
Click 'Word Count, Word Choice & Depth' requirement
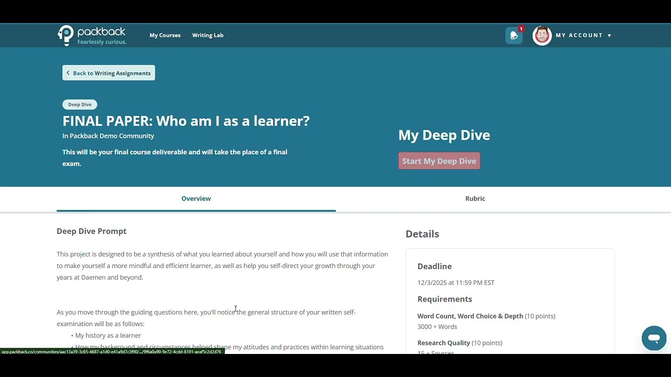pos(470,316)
